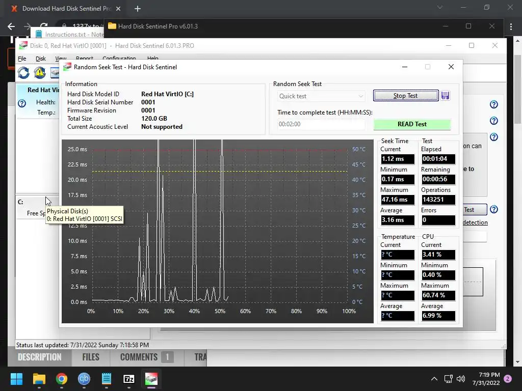
Task: Show hidden system tray icons
Action: [x=434, y=379]
